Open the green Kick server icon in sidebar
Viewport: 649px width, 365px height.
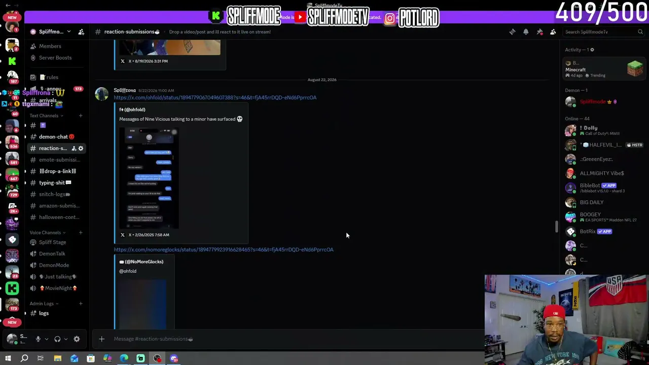click(x=12, y=61)
